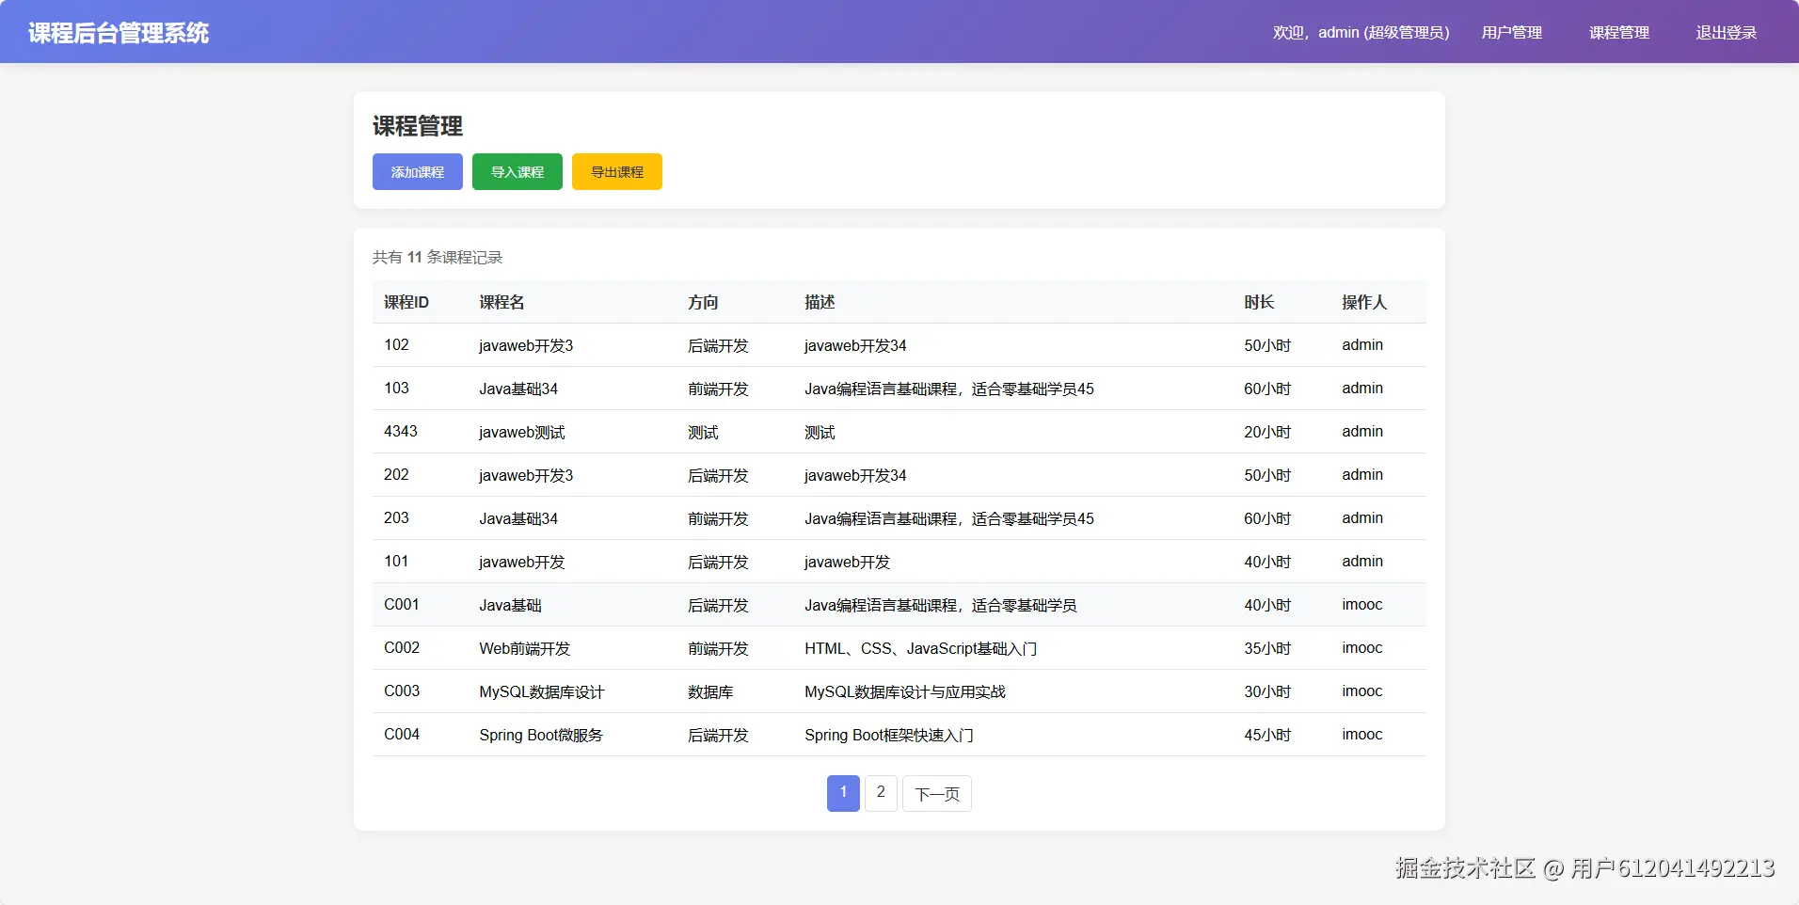The height and width of the screenshot is (905, 1799).
Task: Select the current page 1 button
Action: click(843, 793)
